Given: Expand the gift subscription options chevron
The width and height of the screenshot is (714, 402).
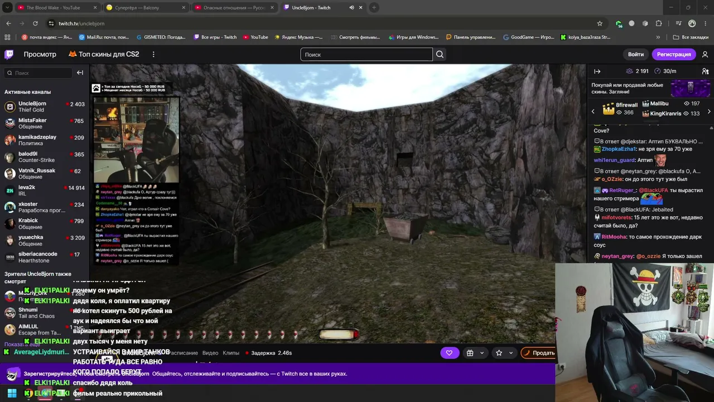Looking at the screenshot, I should click(482, 353).
